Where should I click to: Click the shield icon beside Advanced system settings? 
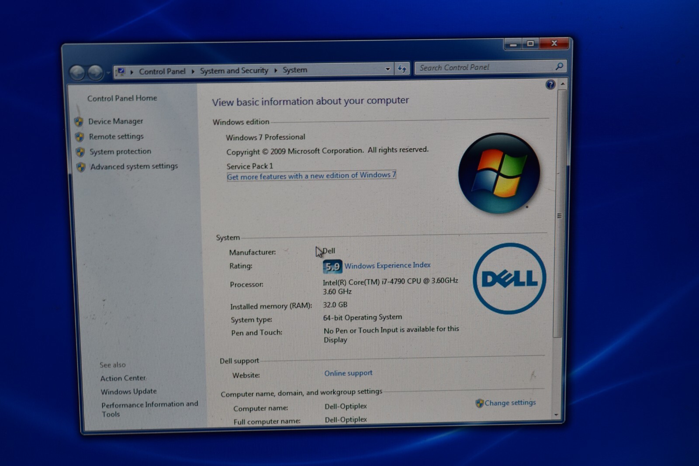tap(81, 167)
